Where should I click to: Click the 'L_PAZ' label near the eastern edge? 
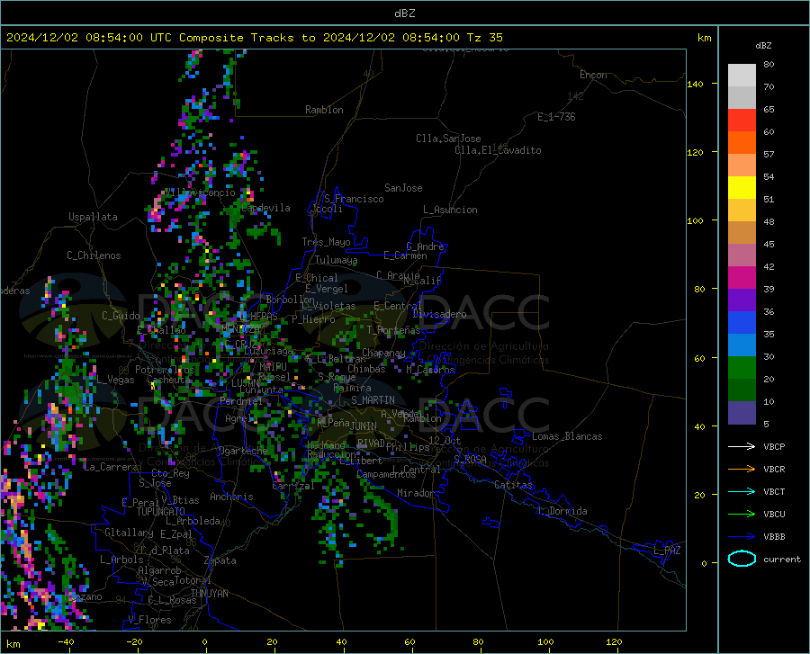[x=667, y=551]
